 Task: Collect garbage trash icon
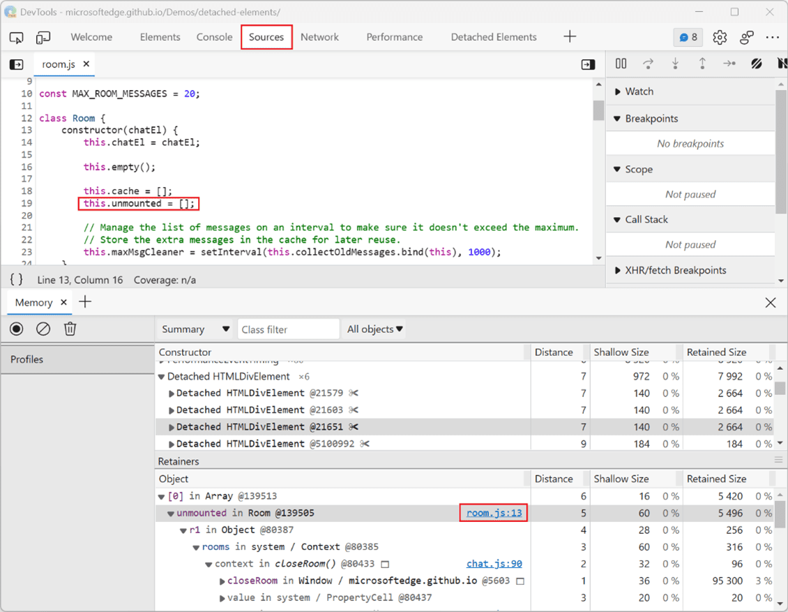[70, 329]
